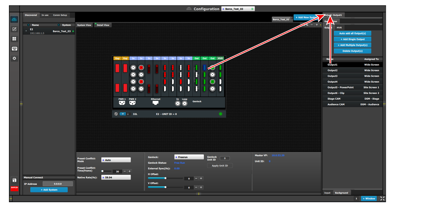The height and width of the screenshot is (206, 441).
Task: Adjust the V Offset slider
Action: [x=165, y=187]
